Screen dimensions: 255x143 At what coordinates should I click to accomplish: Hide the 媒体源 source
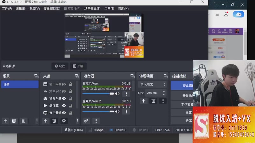pyautogui.click(x=64, y=106)
